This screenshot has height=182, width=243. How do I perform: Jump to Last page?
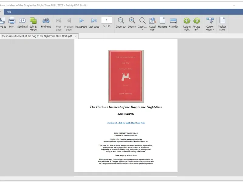click(x=94, y=22)
